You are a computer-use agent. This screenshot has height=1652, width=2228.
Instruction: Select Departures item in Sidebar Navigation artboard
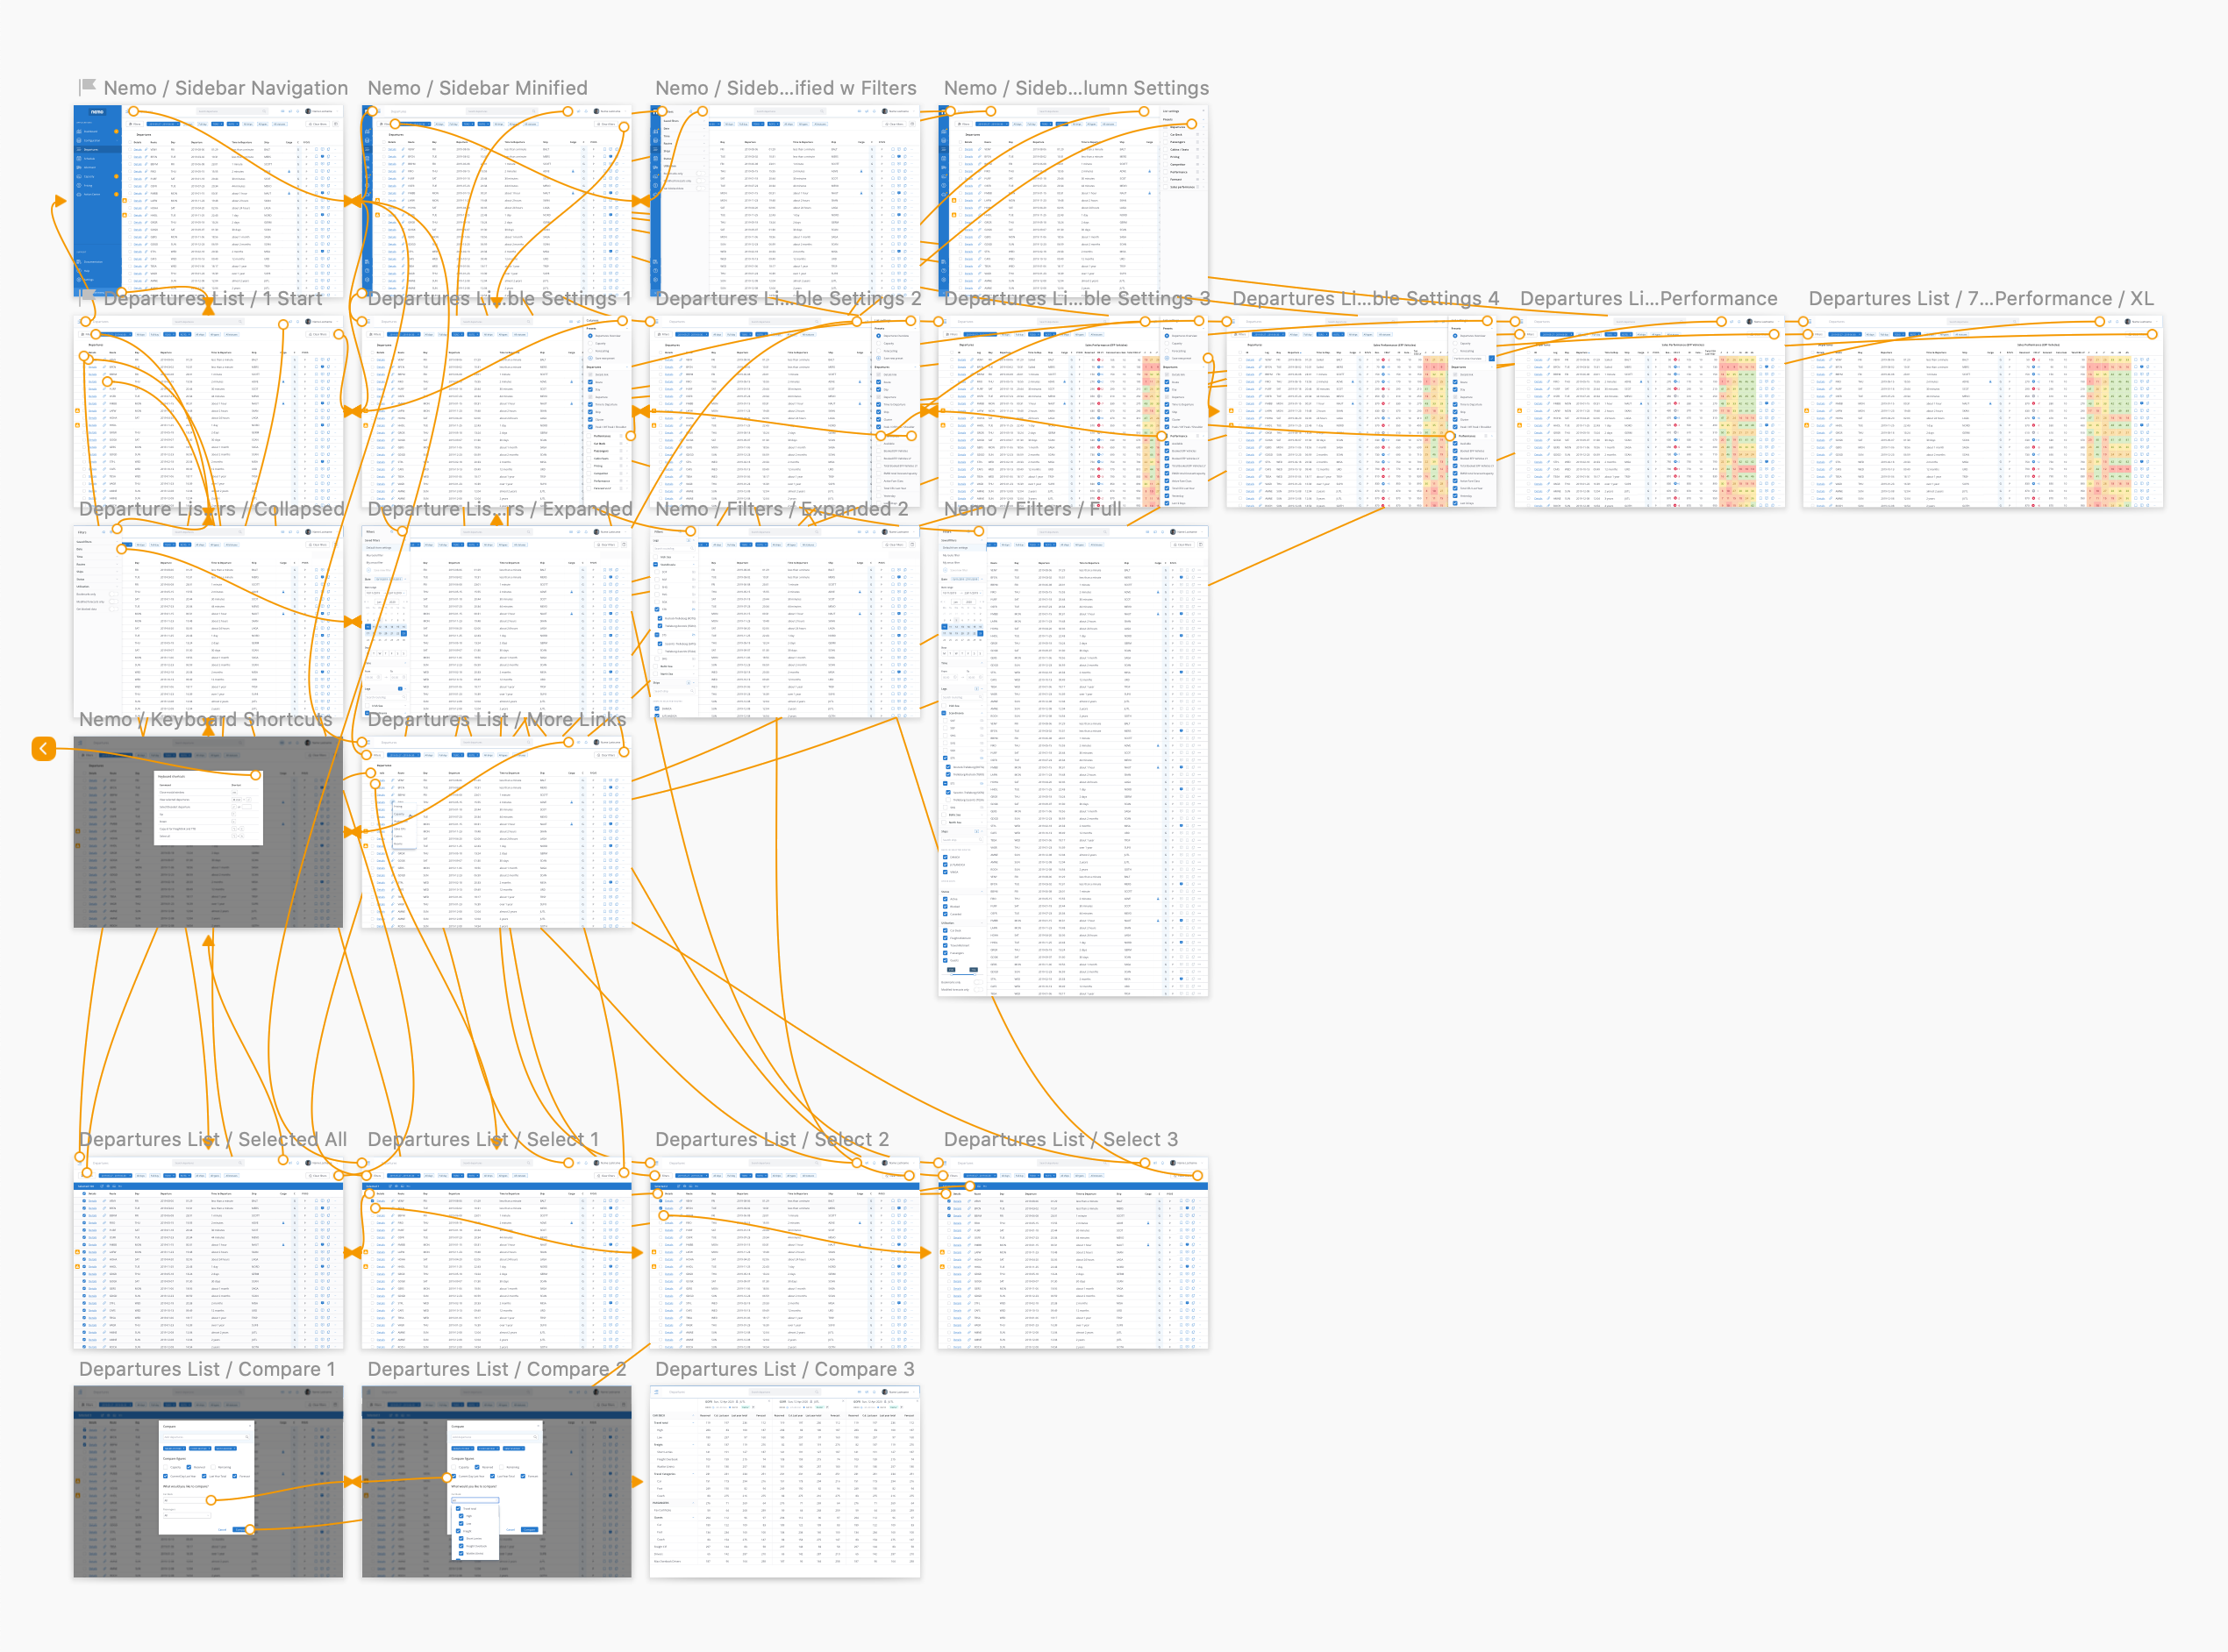(98, 150)
